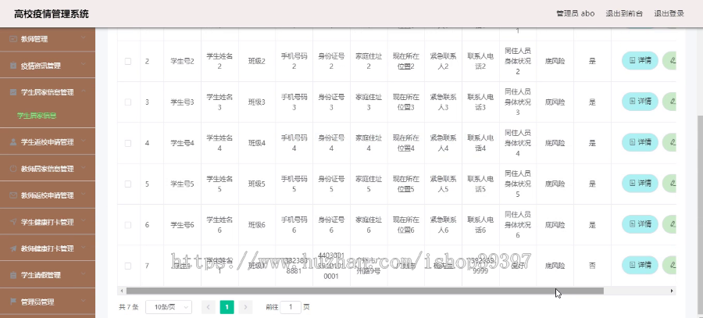This screenshot has width=703, height=318.
Task: Click the 现在所在位置5 cell
Action: tap(405, 184)
